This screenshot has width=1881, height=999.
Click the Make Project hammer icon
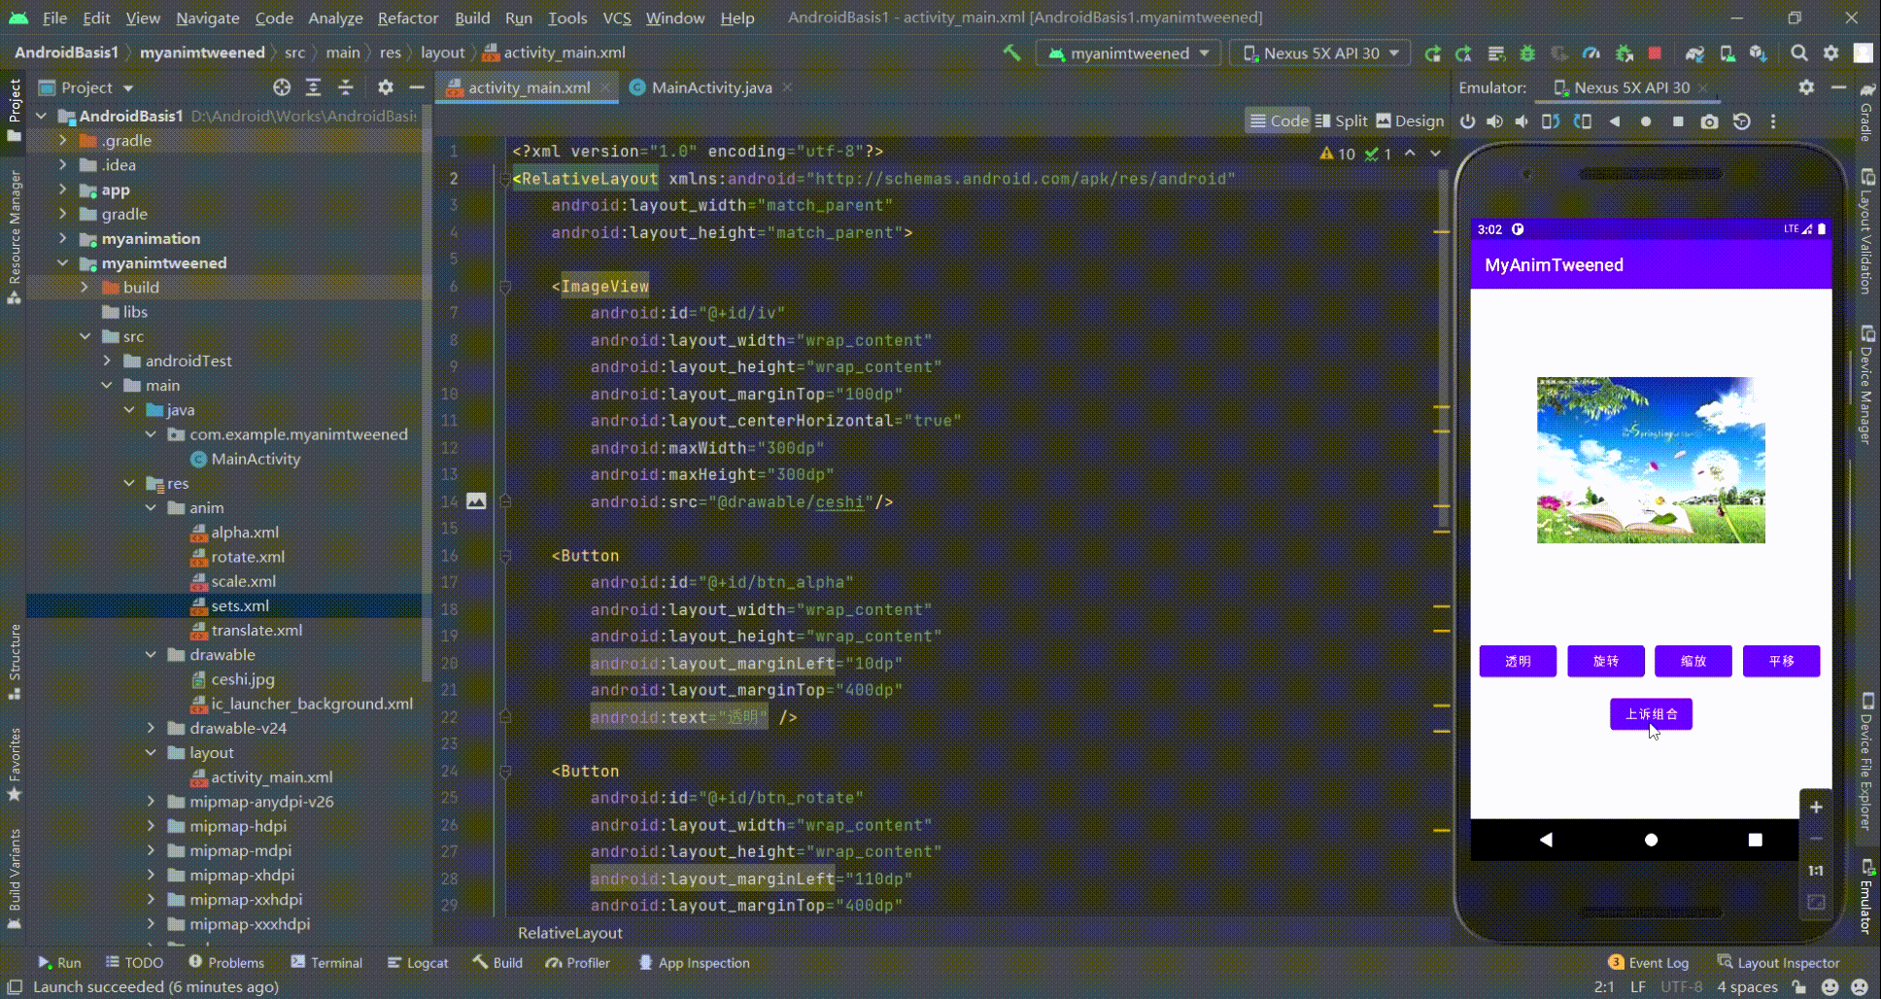(x=1011, y=52)
